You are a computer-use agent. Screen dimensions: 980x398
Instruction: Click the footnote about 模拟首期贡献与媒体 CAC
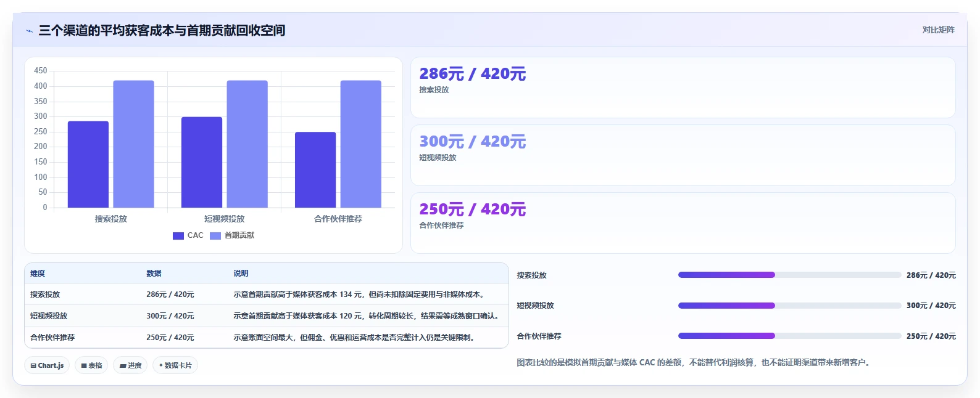[694, 363]
